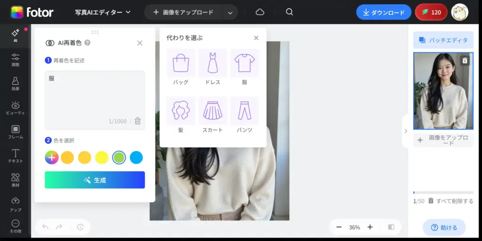Open the バッチエディタ batch editor
Image resolution: width=482 pixels, height=241 pixels.
tap(443, 40)
